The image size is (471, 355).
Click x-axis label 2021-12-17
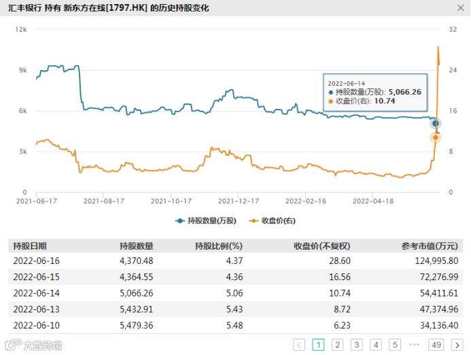pos(238,201)
